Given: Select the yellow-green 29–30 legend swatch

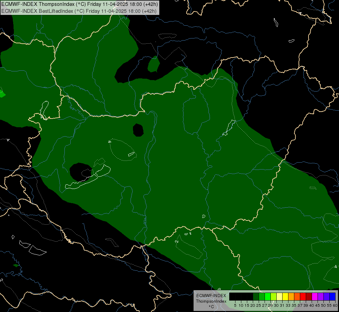Looking at the screenshot, I should tap(274, 296).
